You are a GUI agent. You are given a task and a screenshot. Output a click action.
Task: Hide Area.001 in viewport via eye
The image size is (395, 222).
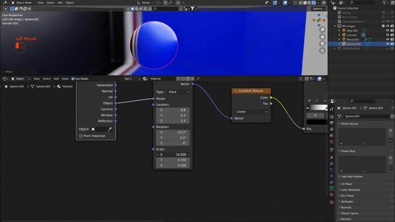388,30
